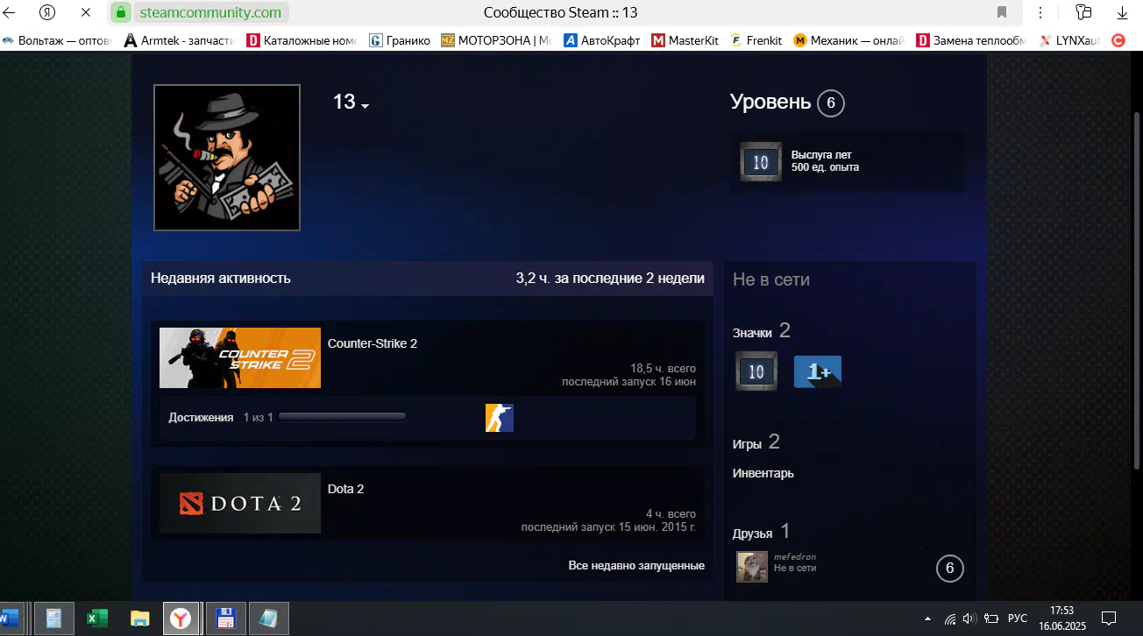Open the Counter-Strike 2 game banner
Viewport: 1143px width, 636px height.
click(x=240, y=358)
